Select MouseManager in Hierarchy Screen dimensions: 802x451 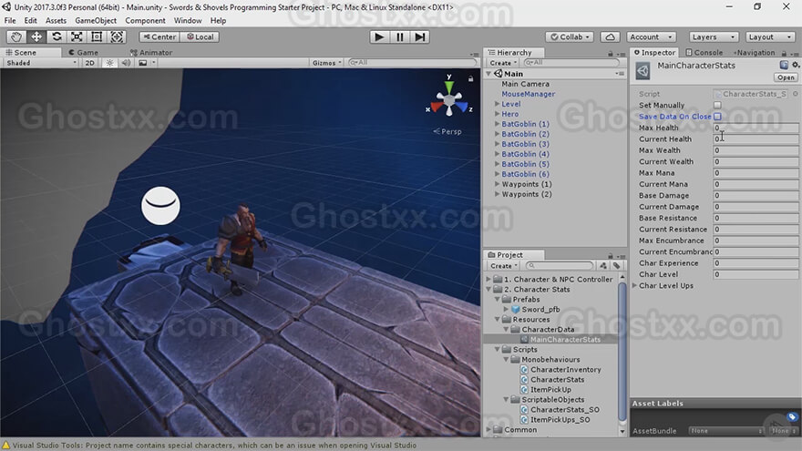coord(529,94)
